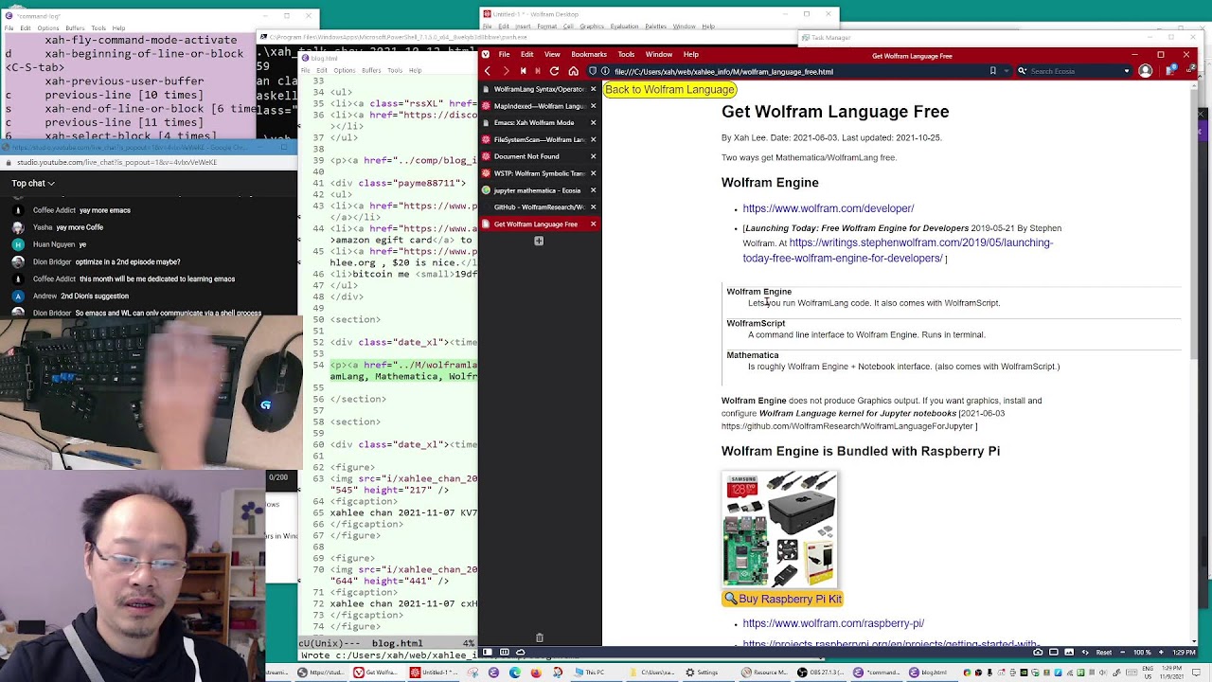Reset the page zoom

1103,652
